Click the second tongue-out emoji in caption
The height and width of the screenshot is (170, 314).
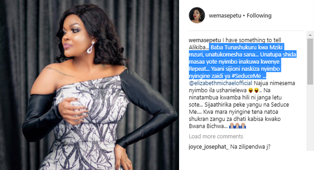256,91
